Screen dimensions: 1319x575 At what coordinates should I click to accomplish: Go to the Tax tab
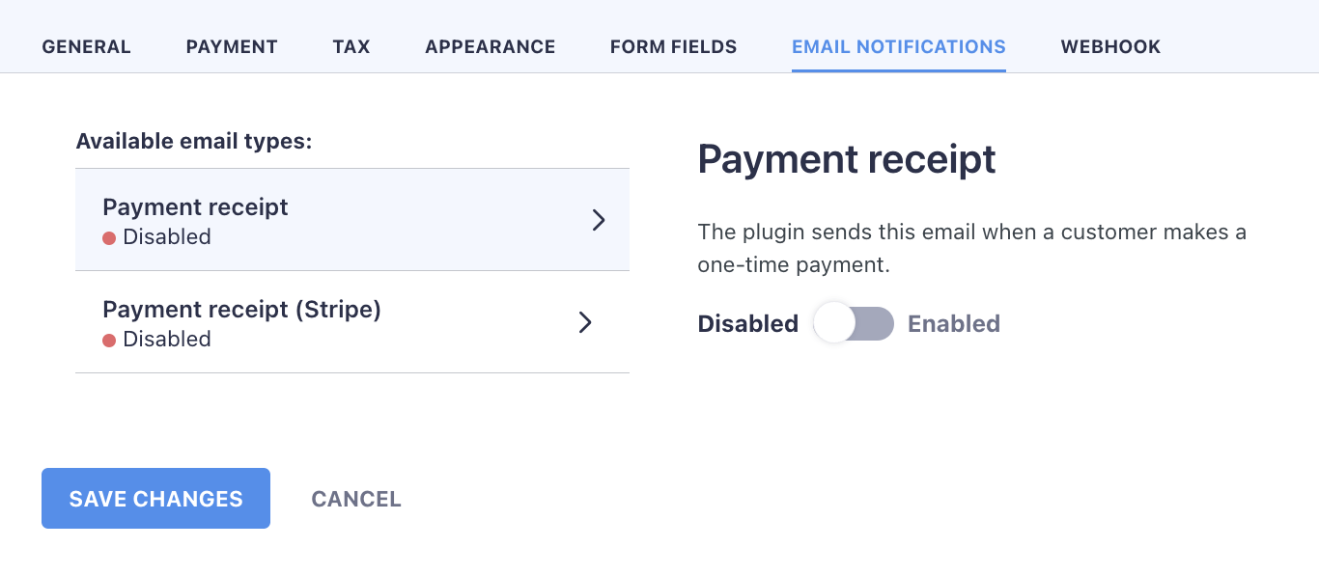pos(351,46)
